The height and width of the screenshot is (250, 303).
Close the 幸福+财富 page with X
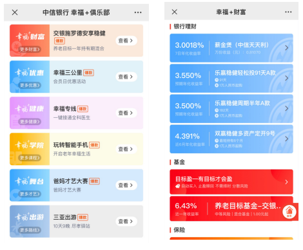pyautogui.click(x=175, y=12)
